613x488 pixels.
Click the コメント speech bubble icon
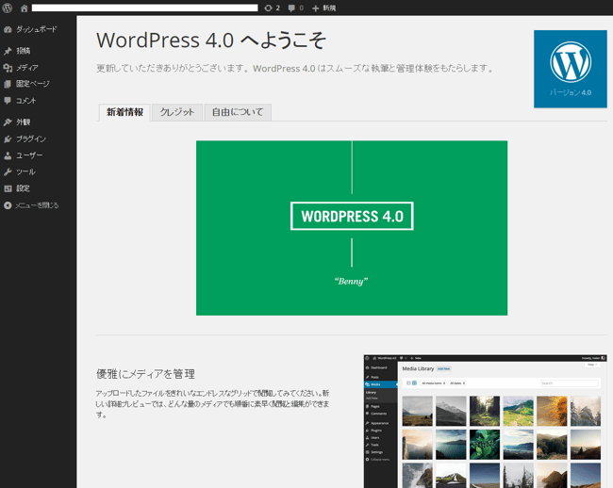click(x=8, y=101)
